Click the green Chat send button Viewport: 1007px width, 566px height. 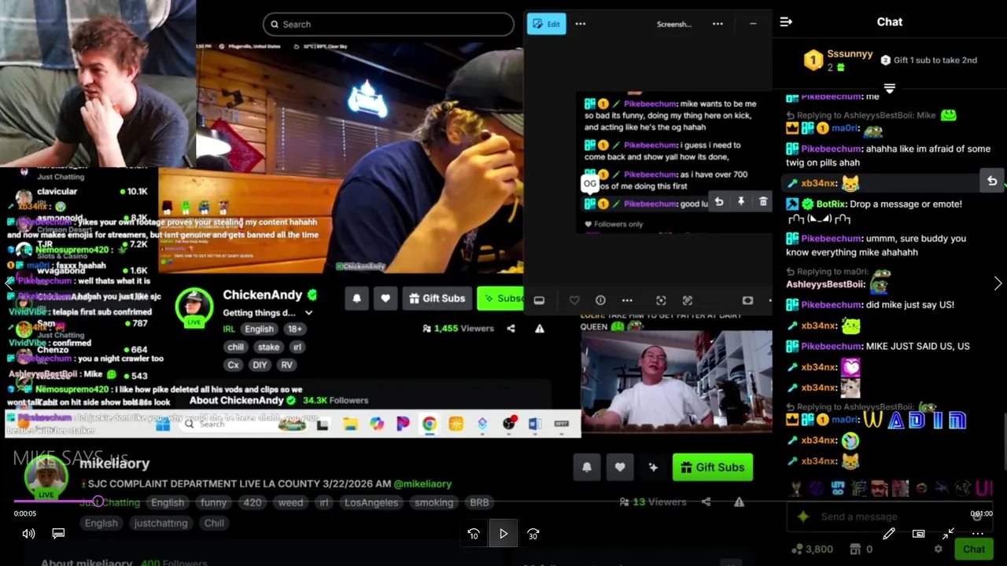[x=974, y=549]
